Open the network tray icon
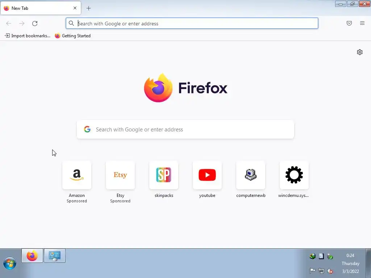The width and height of the screenshot is (371, 278). click(x=321, y=271)
